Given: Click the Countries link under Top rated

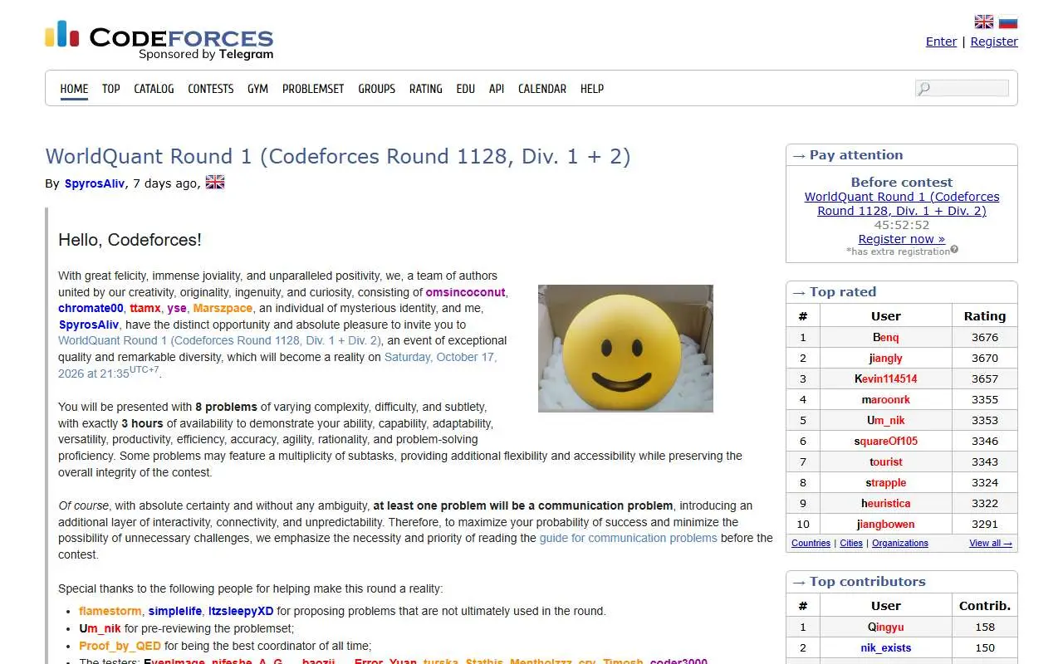Looking at the screenshot, I should coord(811,543).
